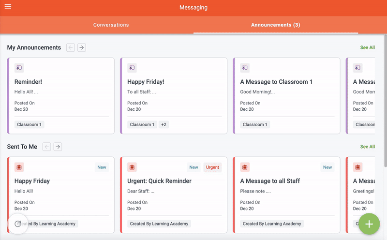Screen dimensions: 387x240
Task: Go to previous My Announcements page
Action: [x=71, y=47]
